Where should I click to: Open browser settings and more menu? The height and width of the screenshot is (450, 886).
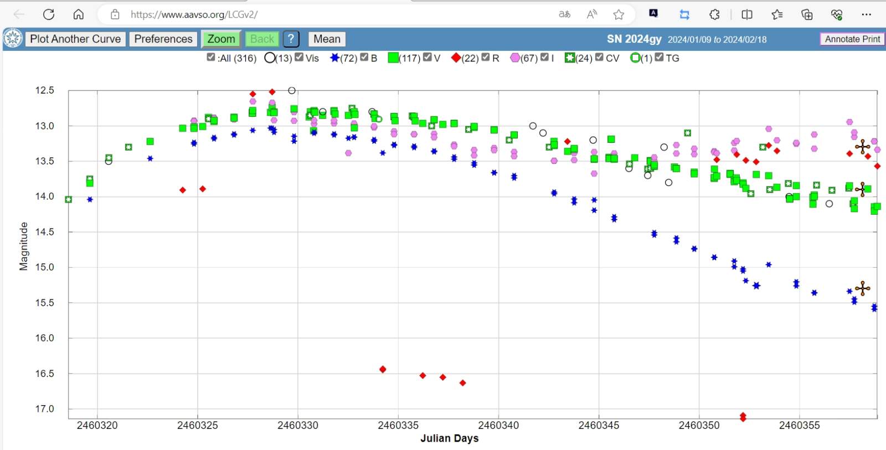click(x=867, y=14)
